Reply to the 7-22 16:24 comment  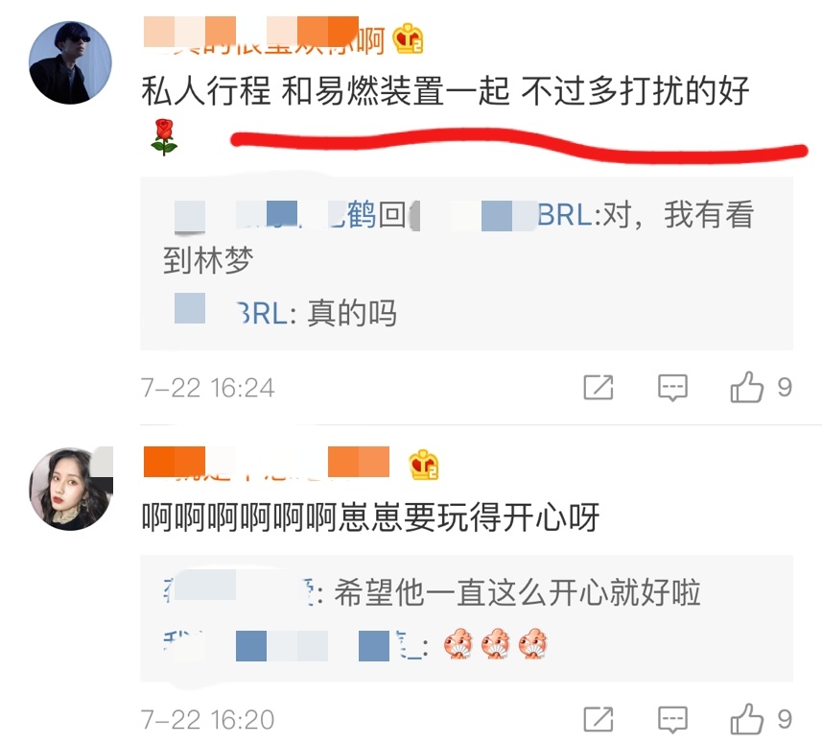click(x=672, y=388)
